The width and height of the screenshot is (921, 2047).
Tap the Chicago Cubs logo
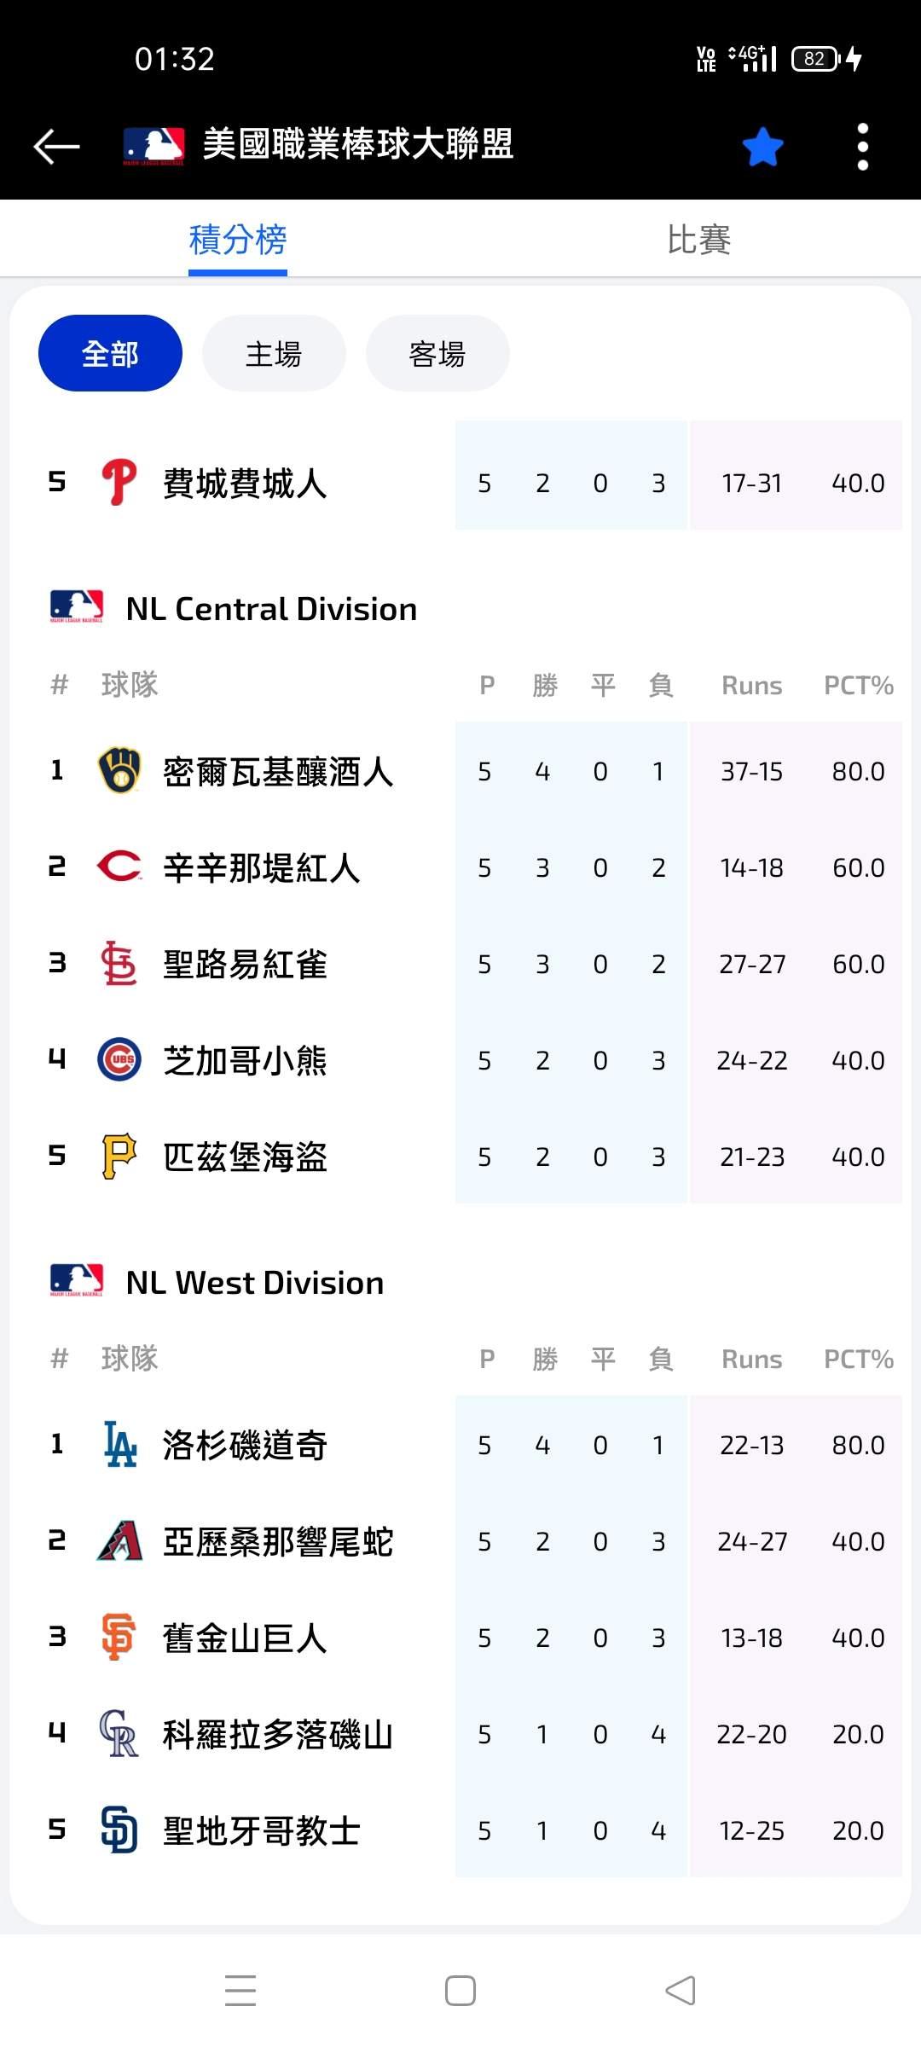click(119, 1060)
